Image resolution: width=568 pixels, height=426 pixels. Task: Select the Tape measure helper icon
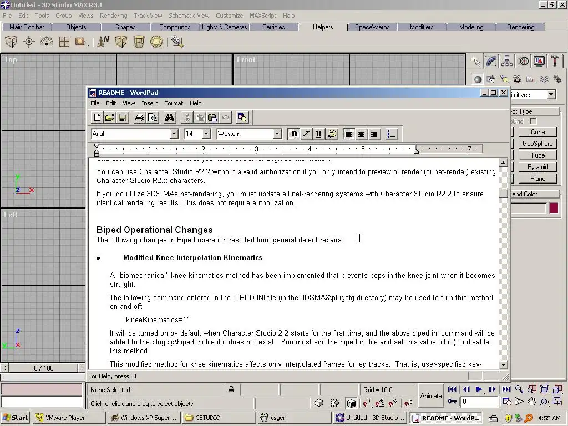[x=81, y=42]
